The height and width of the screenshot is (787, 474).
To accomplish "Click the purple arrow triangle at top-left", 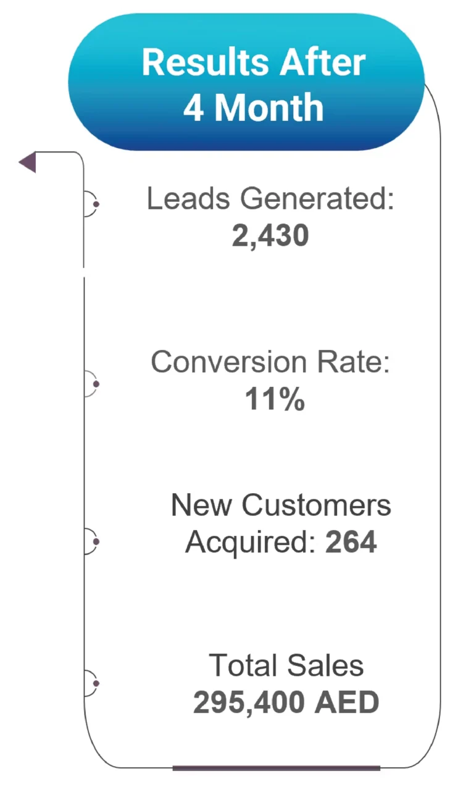I will 28,162.
